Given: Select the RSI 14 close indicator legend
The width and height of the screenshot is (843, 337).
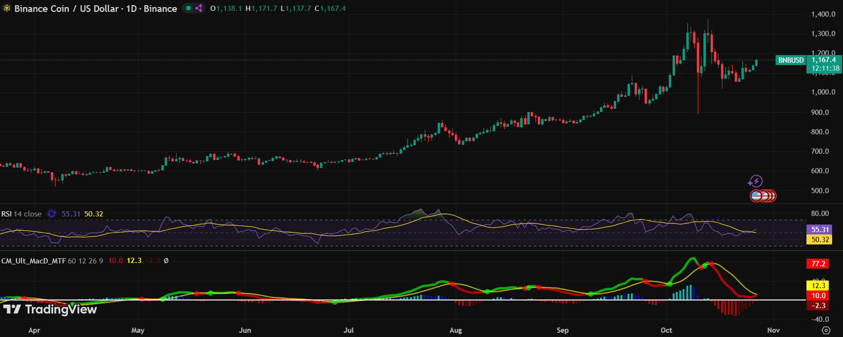Looking at the screenshot, I should coord(21,214).
